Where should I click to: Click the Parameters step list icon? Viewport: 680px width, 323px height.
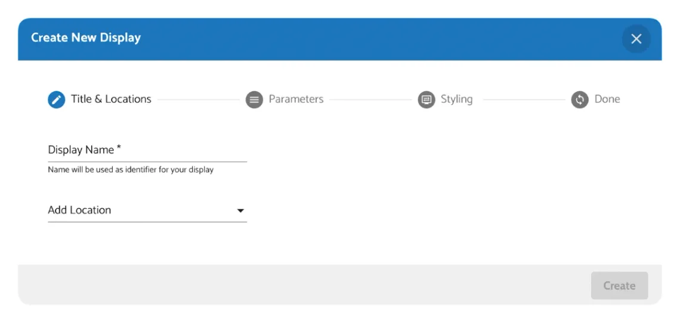pyautogui.click(x=254, y=100)
